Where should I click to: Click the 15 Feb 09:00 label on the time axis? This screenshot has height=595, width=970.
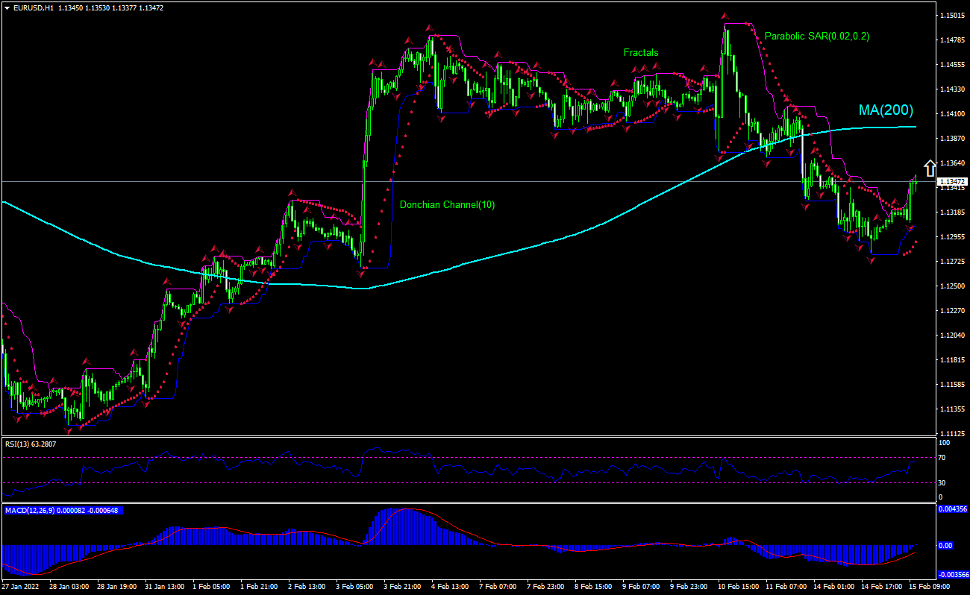click(928, 587)
